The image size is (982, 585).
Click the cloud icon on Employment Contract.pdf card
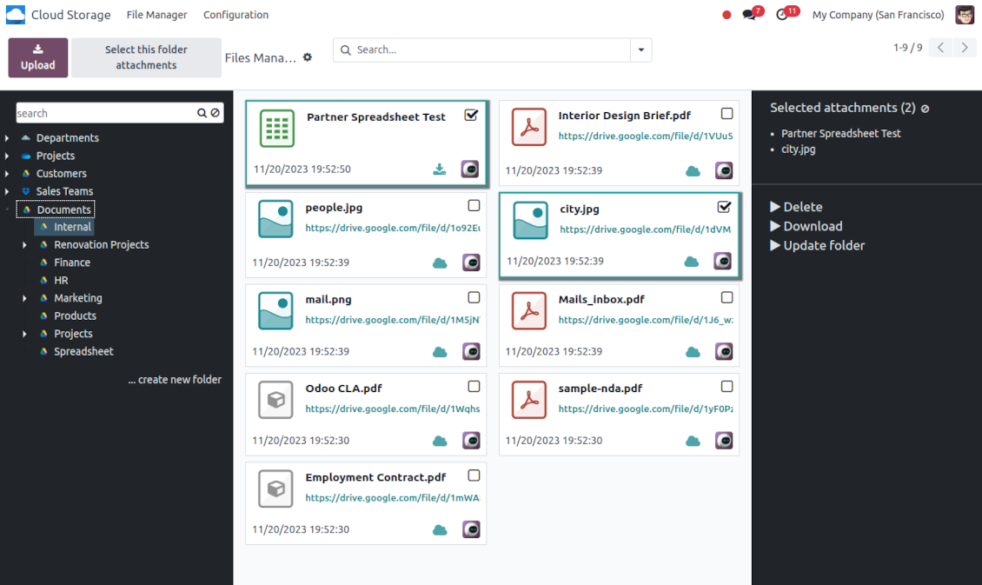coord(440,529)
